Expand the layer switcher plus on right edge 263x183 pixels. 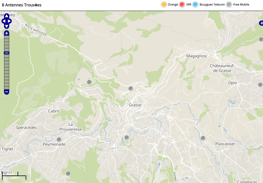tap(261, 23)
